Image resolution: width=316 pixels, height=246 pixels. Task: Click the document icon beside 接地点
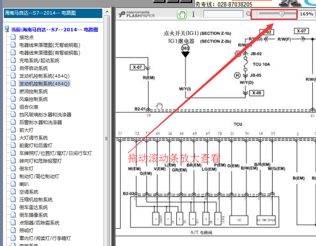coord(13,37)
